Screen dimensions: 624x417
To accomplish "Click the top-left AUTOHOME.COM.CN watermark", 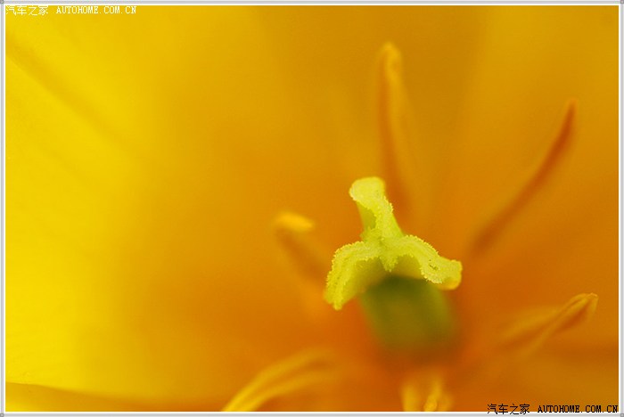I will [96, 11].
